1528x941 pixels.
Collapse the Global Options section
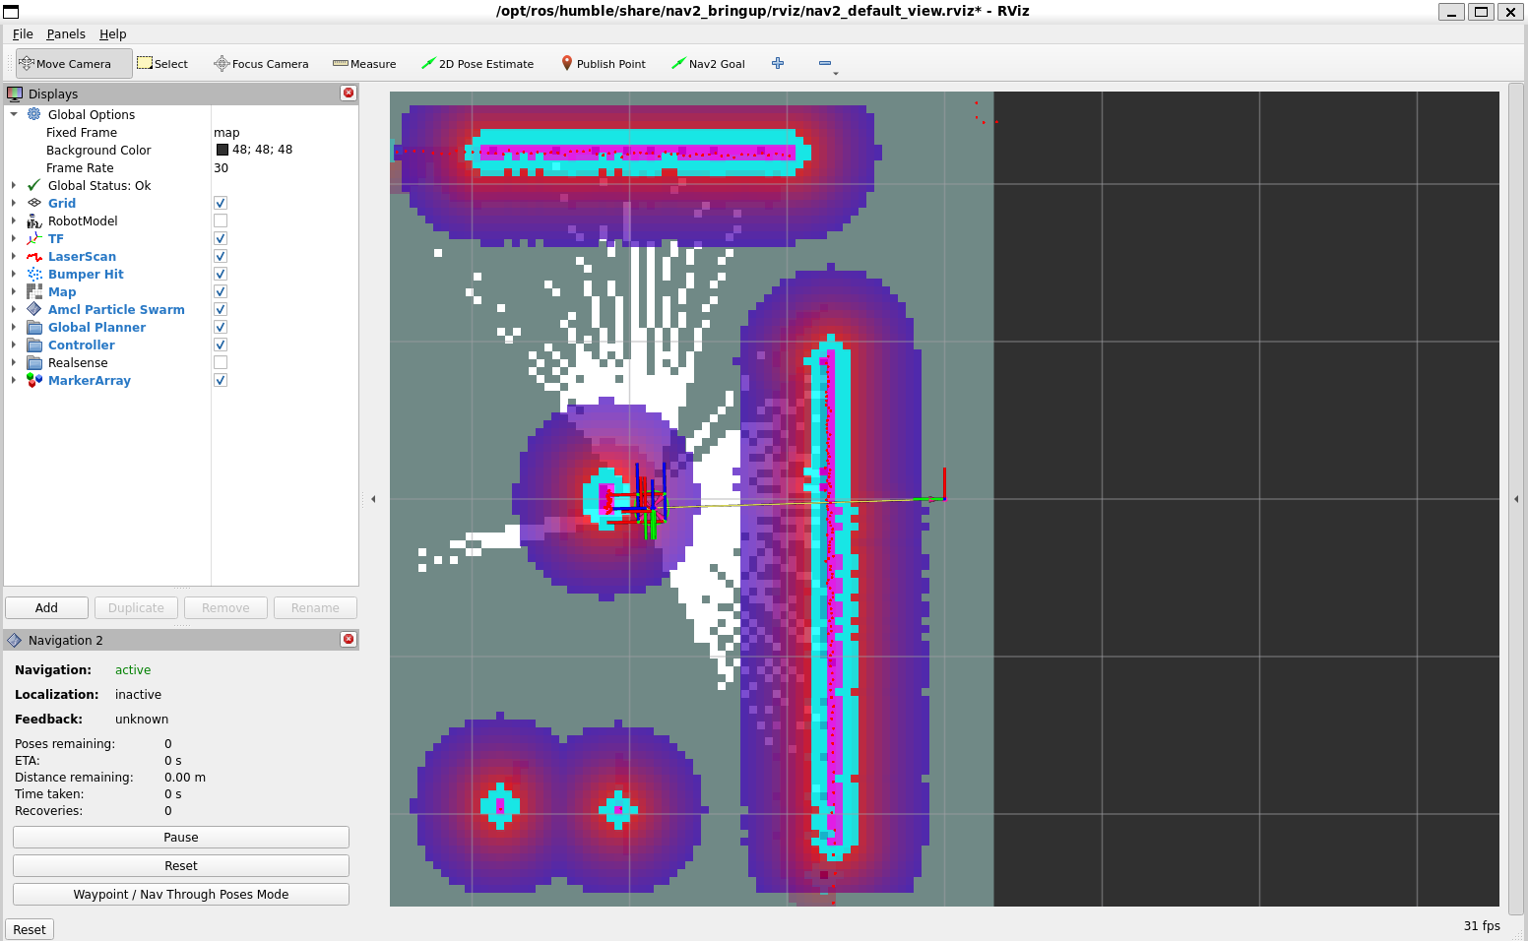(14, 114)
